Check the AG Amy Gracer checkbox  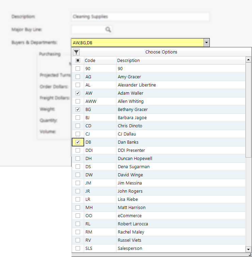click(x=78, y=77)
